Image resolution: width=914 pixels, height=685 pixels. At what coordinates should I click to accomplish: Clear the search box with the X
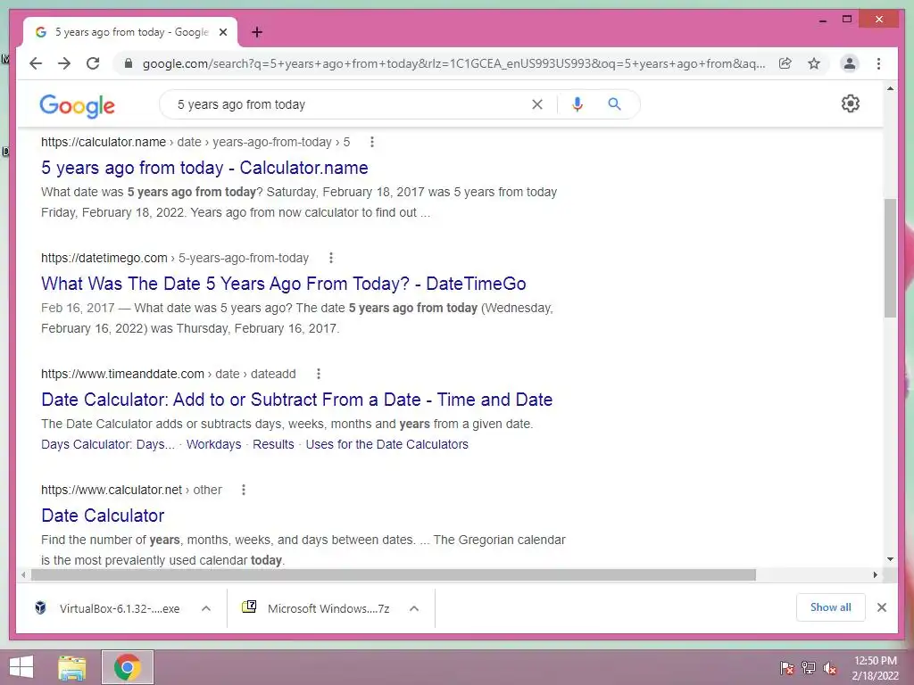pyautogui.click(x=536, y=104)
